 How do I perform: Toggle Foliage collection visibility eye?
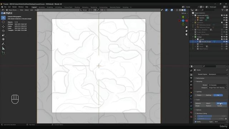tap(224, 37)
